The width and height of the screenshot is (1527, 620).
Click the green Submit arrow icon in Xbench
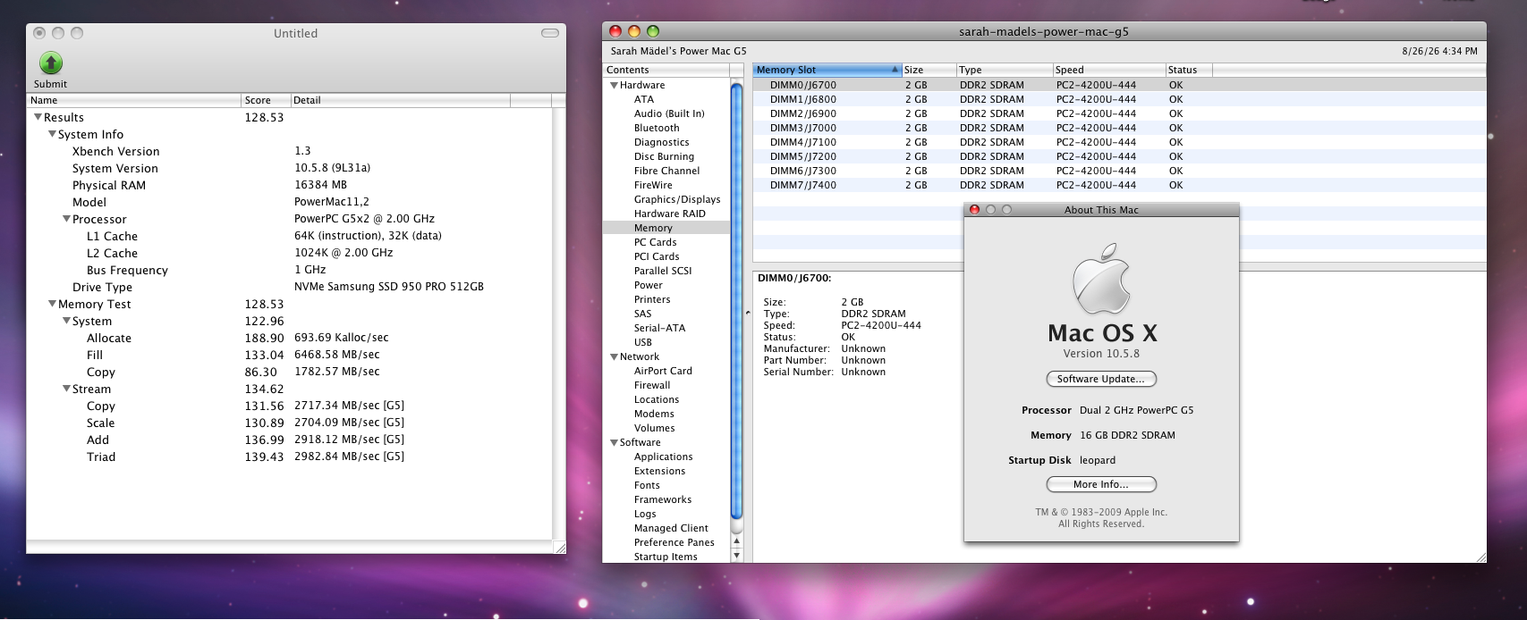point(51,63)
